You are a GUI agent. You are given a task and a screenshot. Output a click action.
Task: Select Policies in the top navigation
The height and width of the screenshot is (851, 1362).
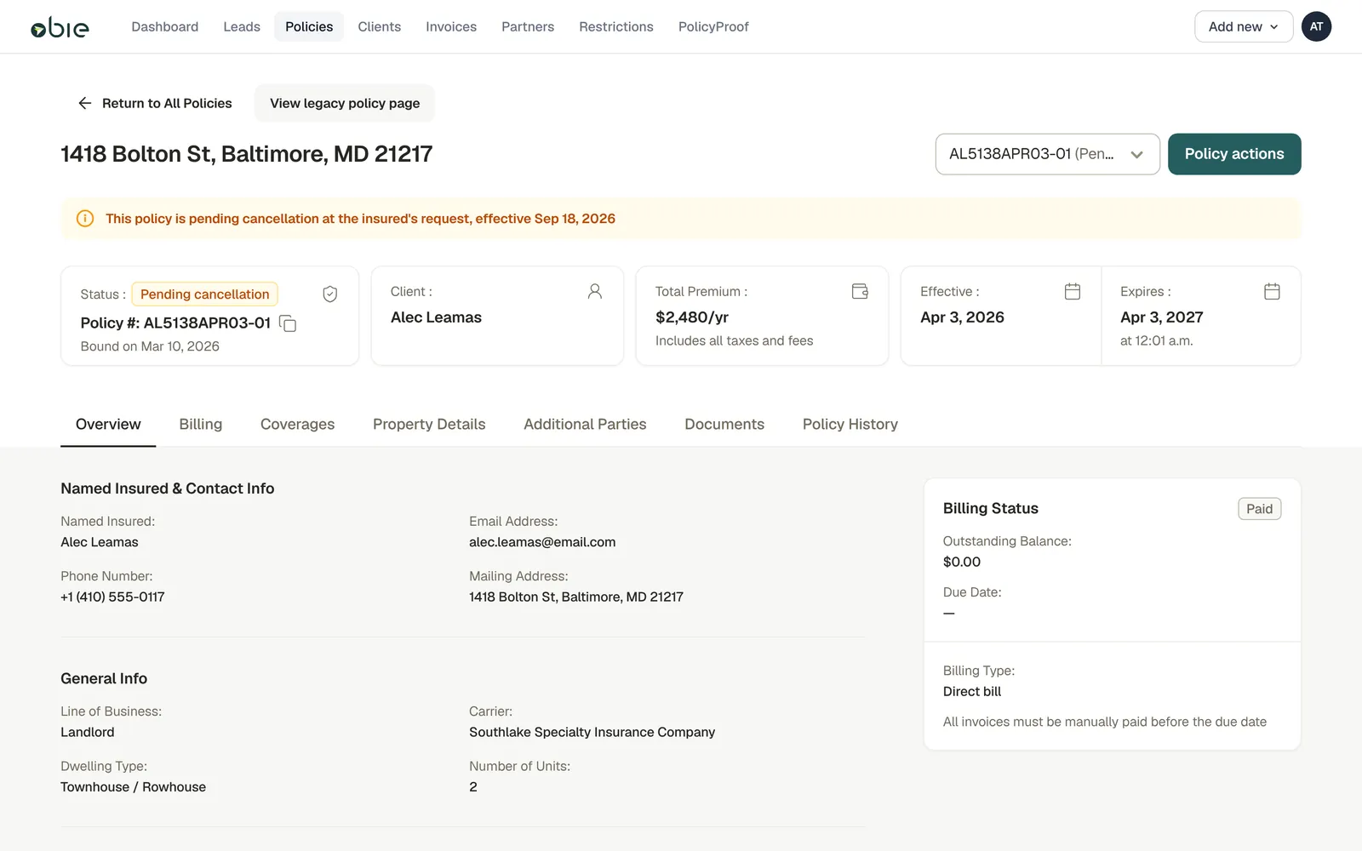click(x=309, y=26)
